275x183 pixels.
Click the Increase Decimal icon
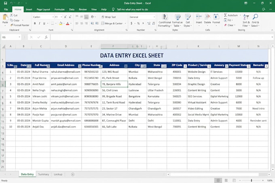point(149,23)
